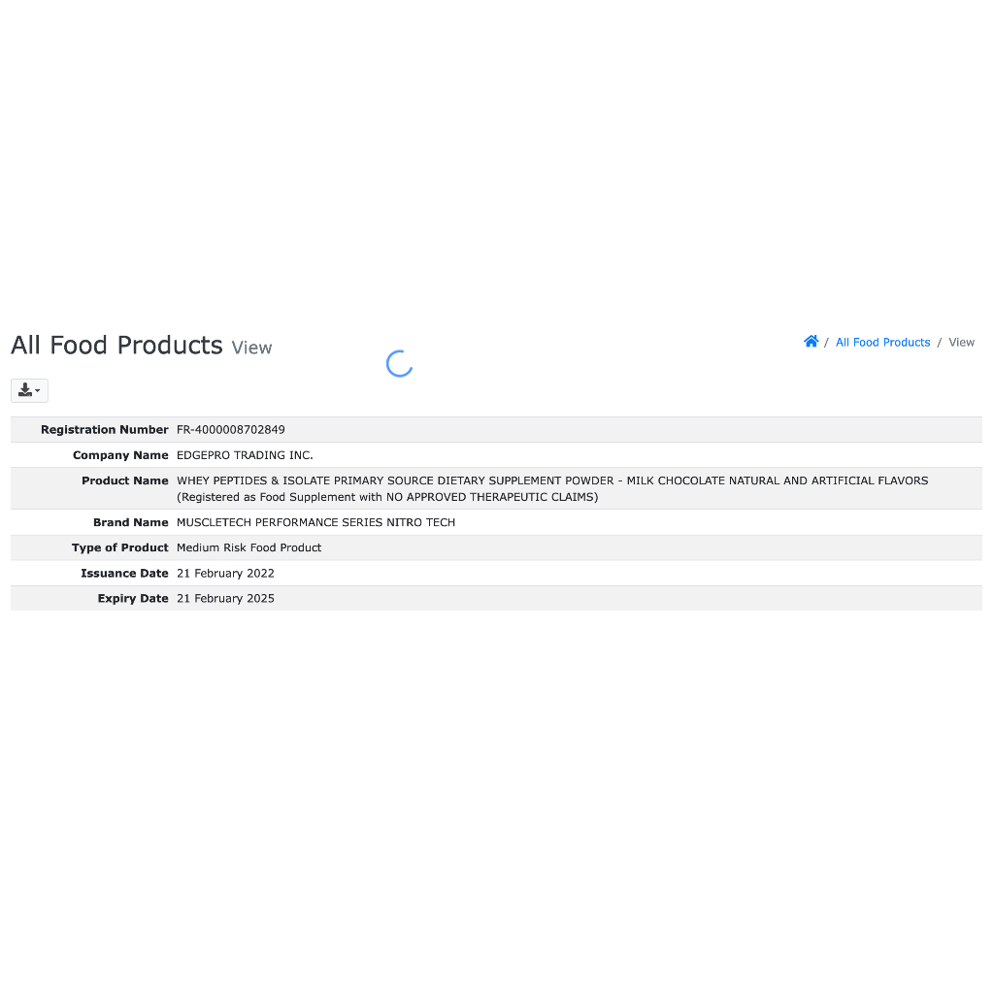This screenshot has height=994, width=994.
Task: Select the registration number FR-4000008702849
Action: [x=231, y=430]
